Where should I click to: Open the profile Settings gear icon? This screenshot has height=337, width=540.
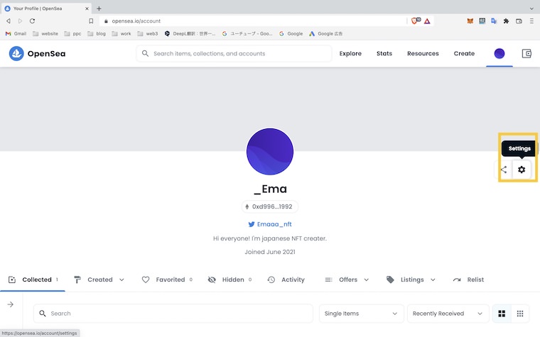[x=522, y=170]
